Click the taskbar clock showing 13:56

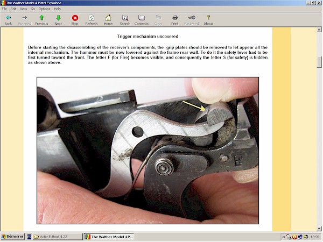314,237
